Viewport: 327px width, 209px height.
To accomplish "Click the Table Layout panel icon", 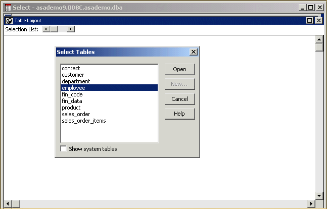I will (x=9, y=21).
